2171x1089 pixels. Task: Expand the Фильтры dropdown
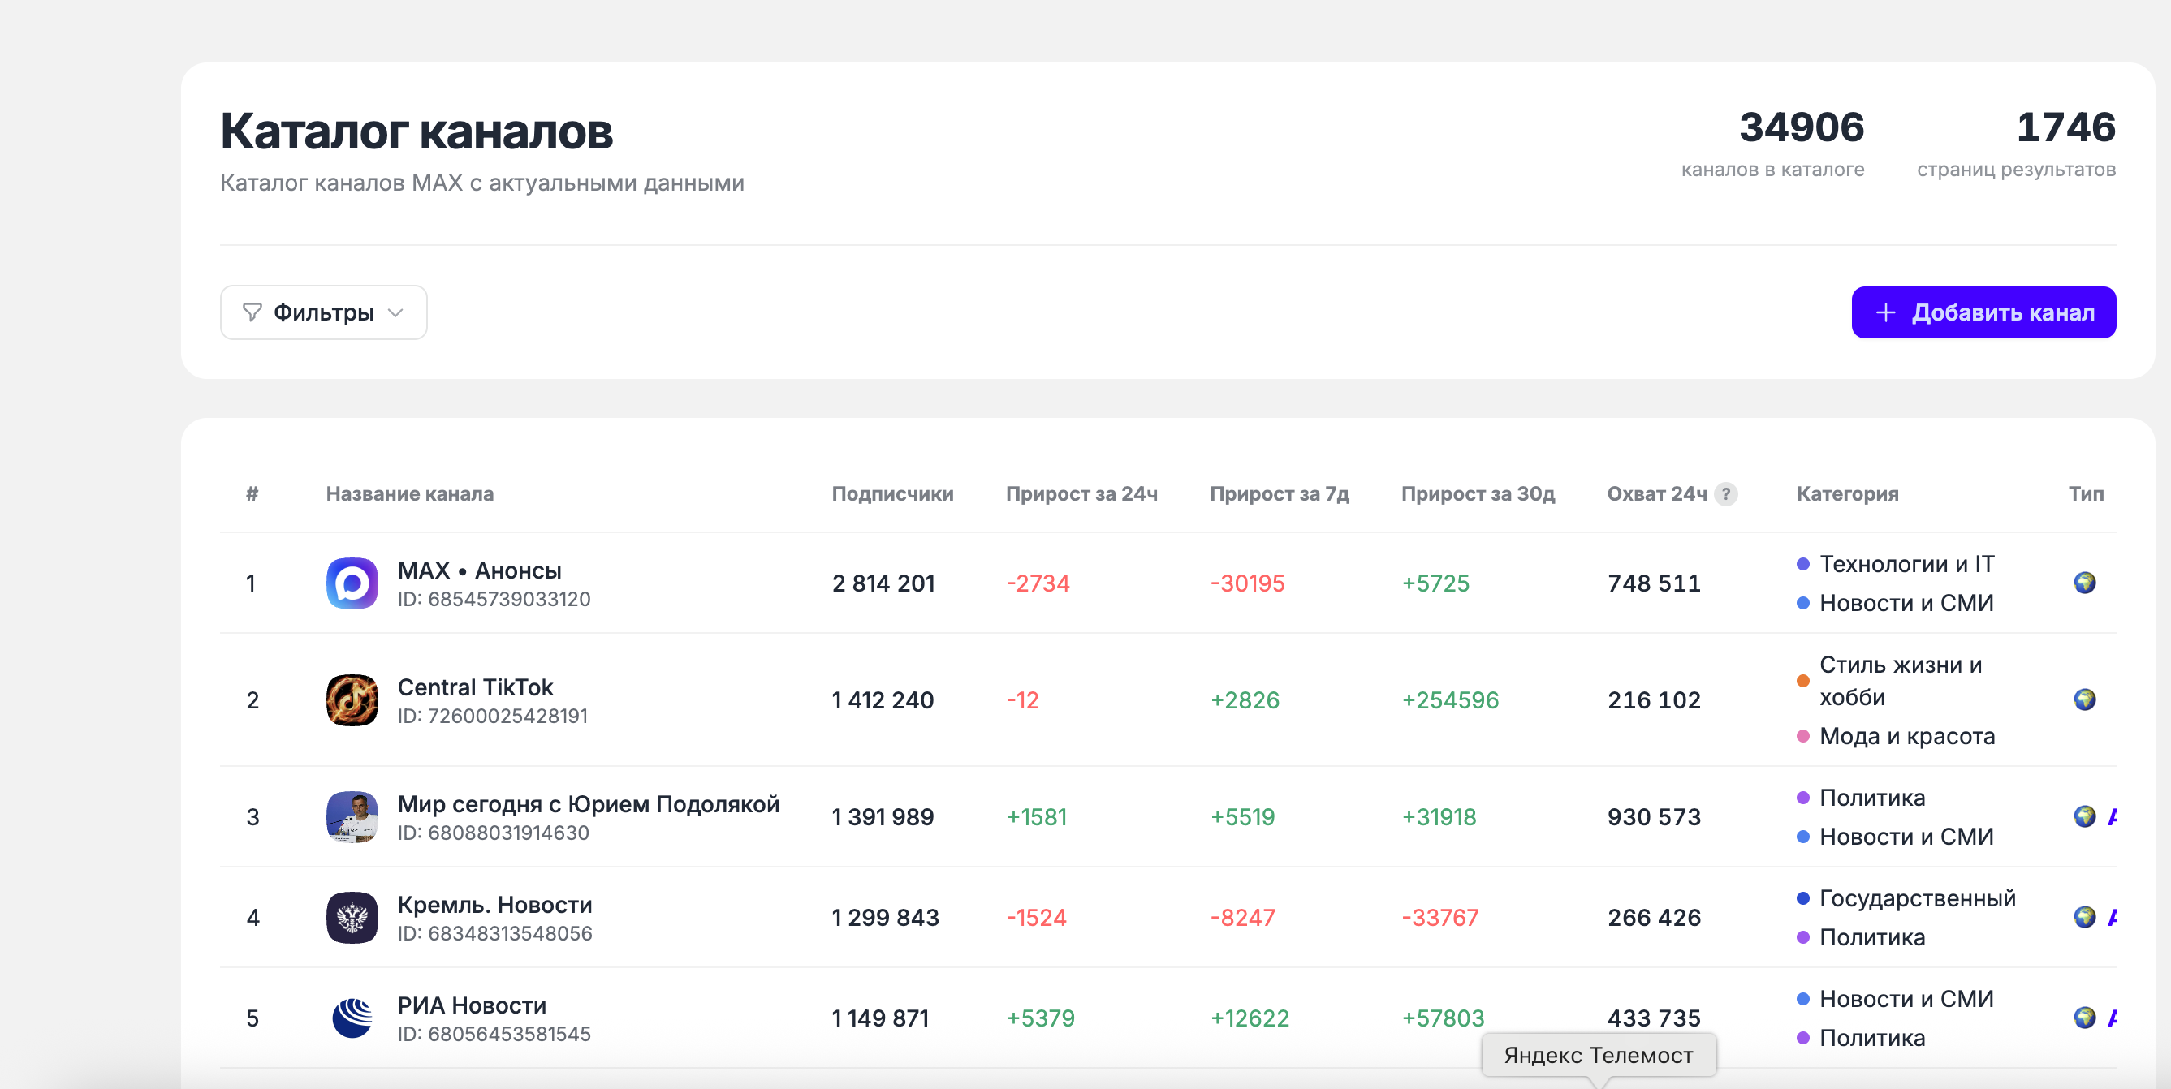coord(324,312)
